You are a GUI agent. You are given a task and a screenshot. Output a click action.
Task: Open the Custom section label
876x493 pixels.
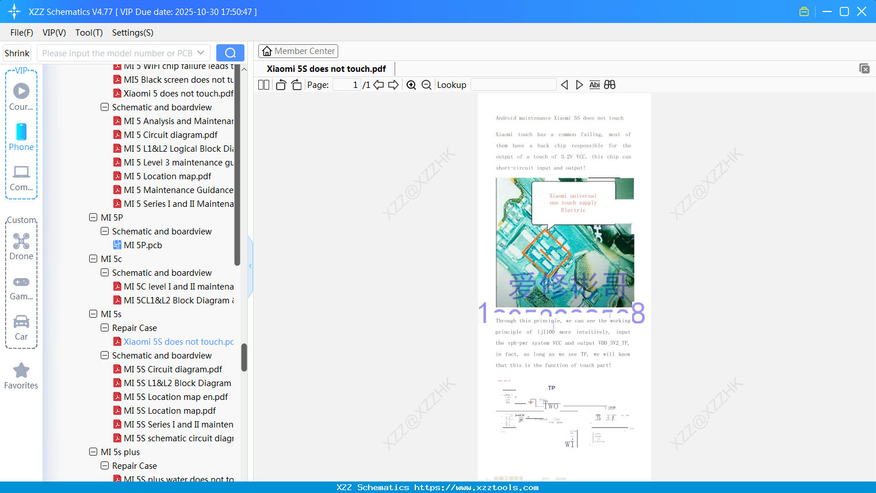(x=21, y=220)
